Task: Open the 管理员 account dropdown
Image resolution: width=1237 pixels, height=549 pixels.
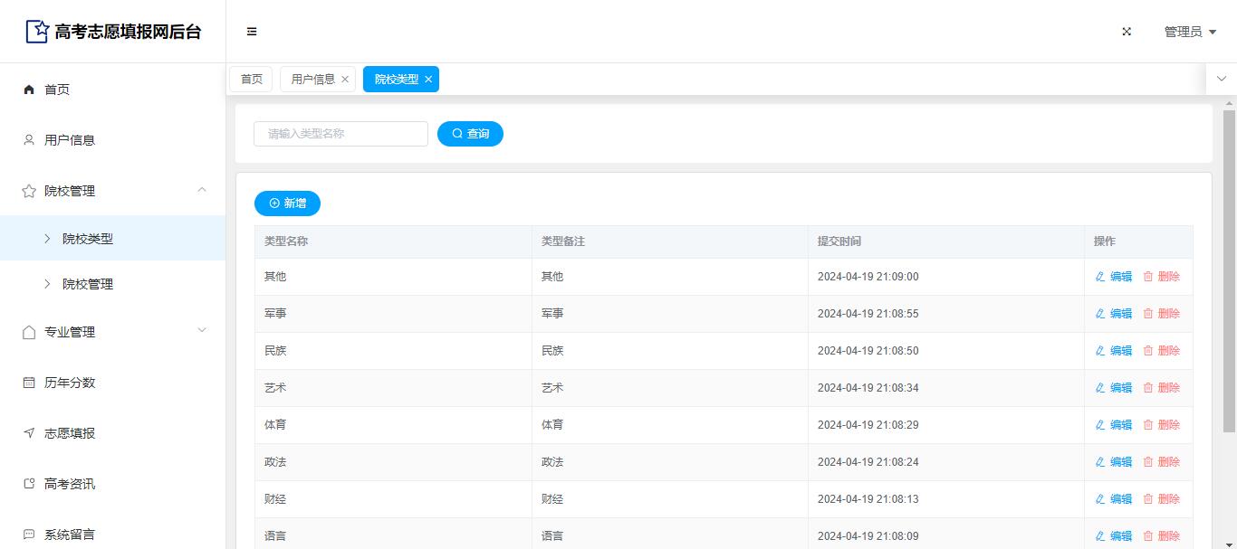Action: 1190,32
